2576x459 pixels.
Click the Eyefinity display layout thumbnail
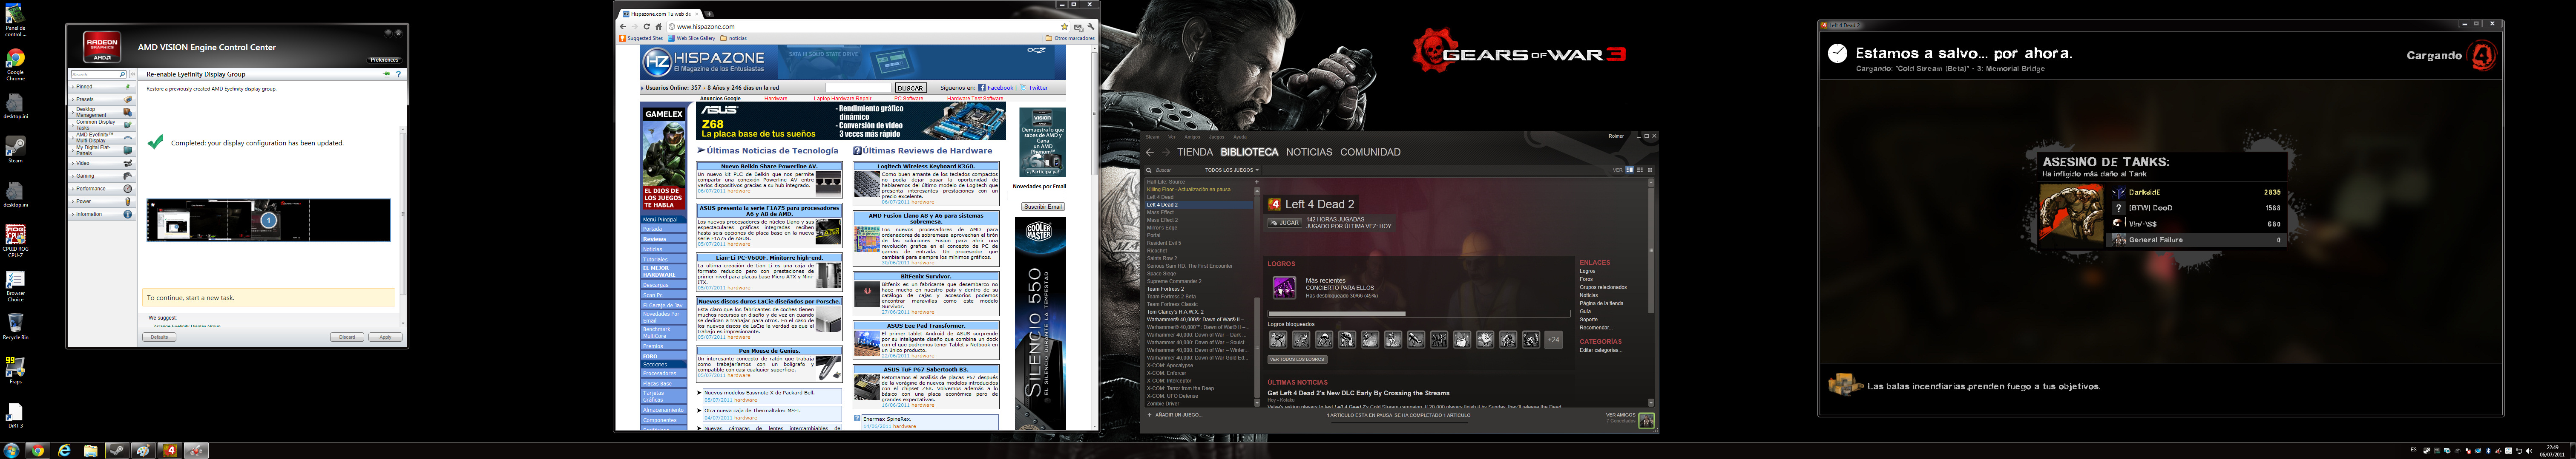click(x=268, y=220)
